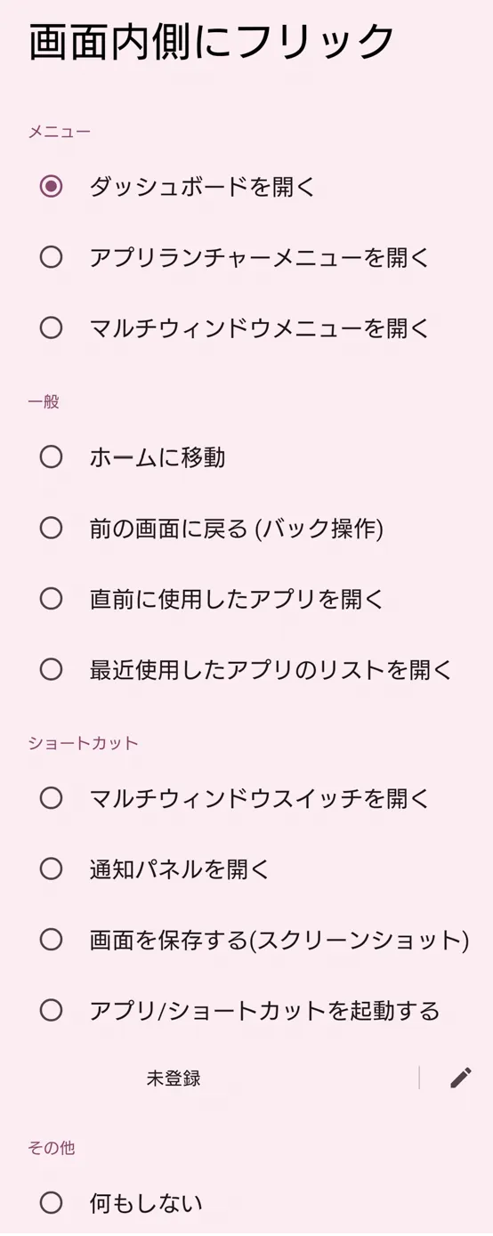Select 直前に使用したアプリを開く radio button

click(52, 598)
